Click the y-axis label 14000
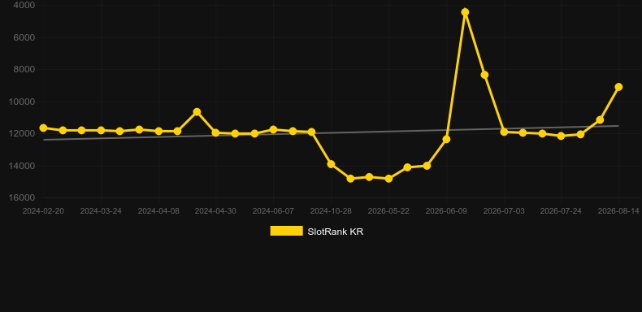Image resolution: width=642 pixels, height=312 pixels. (x=22, y=166)
